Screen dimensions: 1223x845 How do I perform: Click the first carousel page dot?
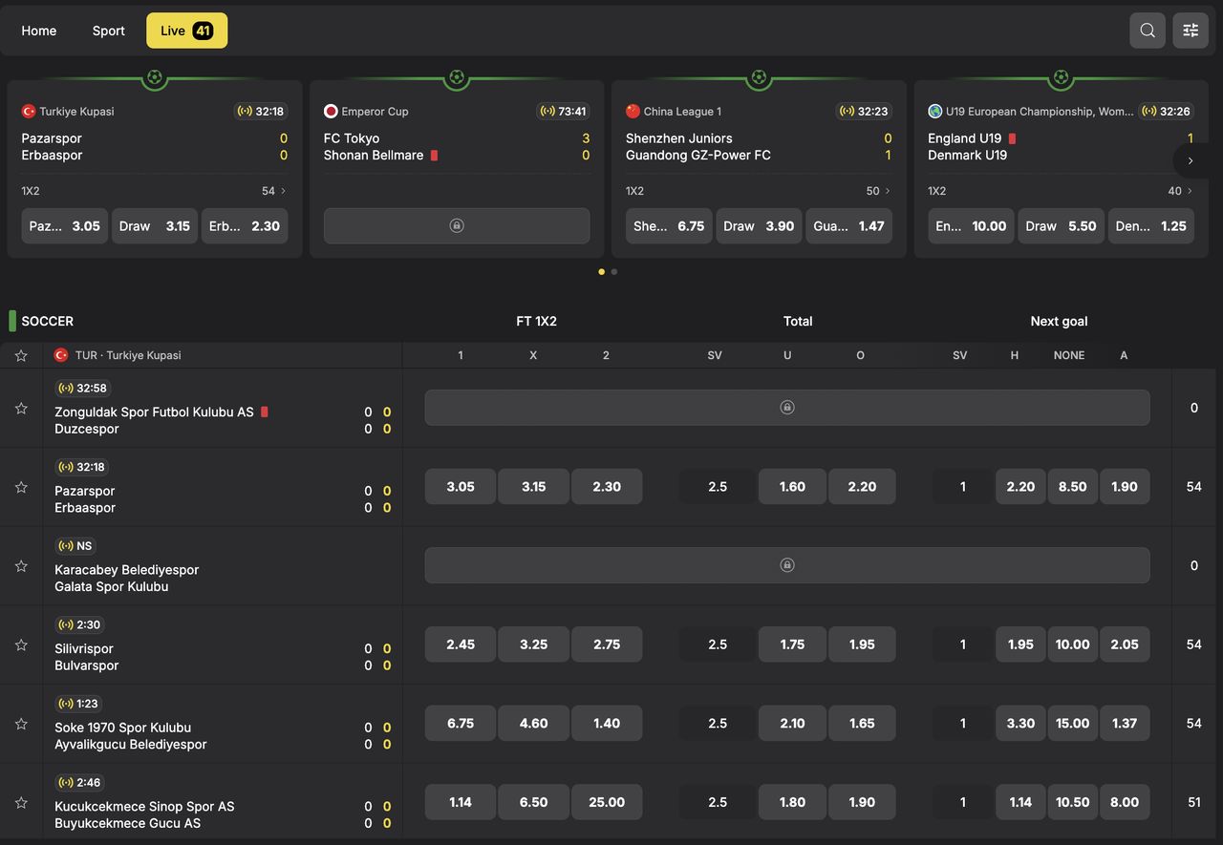coord(602,272)
